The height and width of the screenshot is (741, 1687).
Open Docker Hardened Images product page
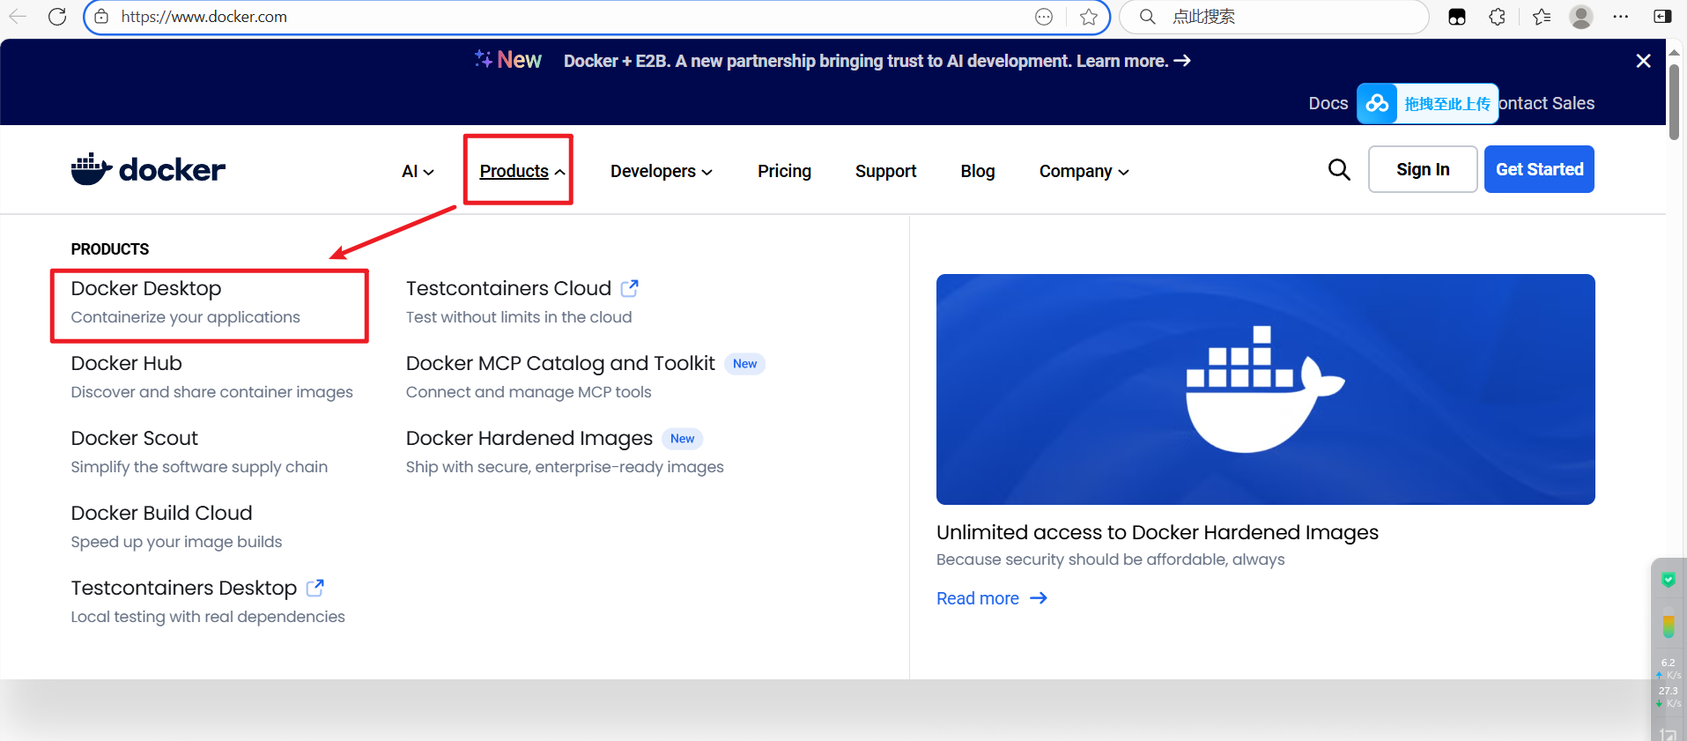[529, 438]
